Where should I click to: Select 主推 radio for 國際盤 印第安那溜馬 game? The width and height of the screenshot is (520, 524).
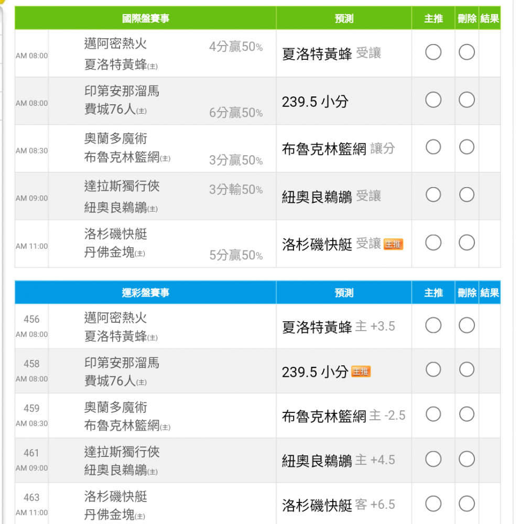click(x=433, y=100)
